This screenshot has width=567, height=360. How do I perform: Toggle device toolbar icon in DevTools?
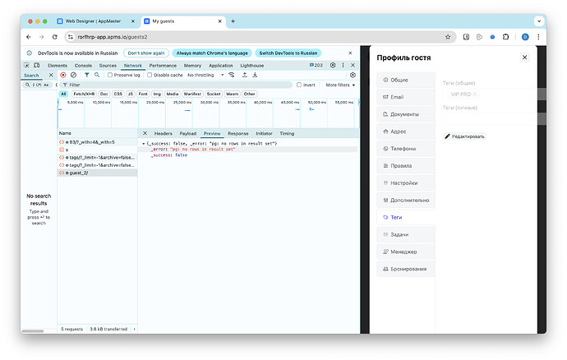[x=36, y=66]
